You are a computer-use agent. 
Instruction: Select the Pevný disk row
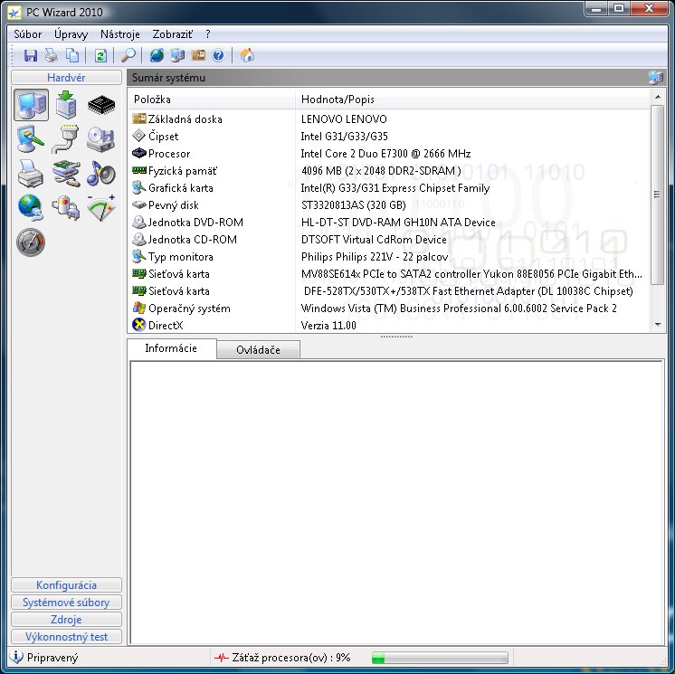(x=388, y=205)
